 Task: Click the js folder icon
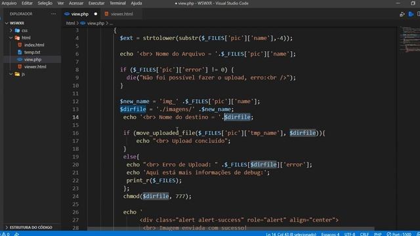coord(18,74)
